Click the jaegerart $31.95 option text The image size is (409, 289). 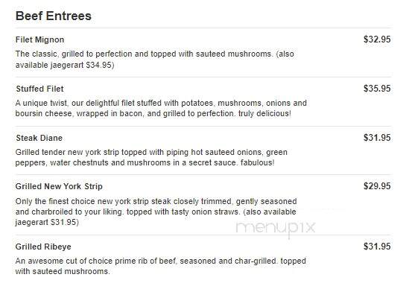coord(47,222)
